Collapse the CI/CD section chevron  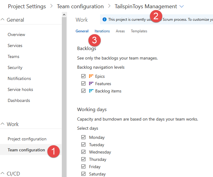(x=2, y=173)
